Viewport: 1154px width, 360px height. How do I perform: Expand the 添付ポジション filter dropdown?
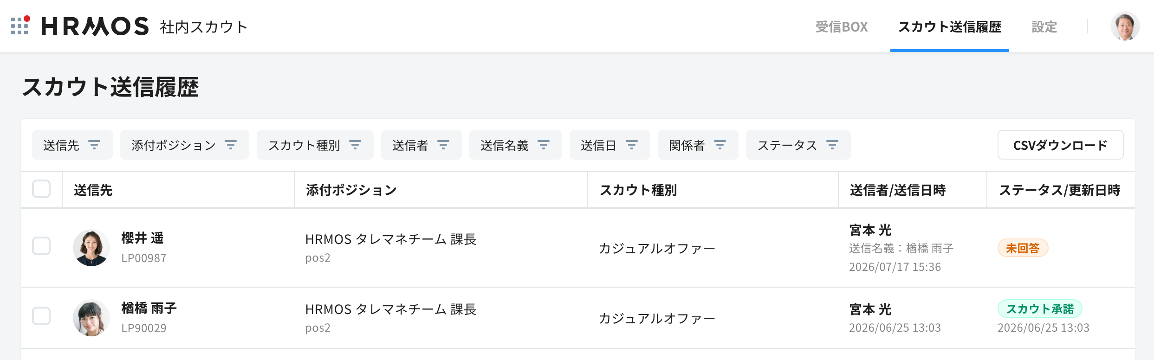(x=185, y=145)
